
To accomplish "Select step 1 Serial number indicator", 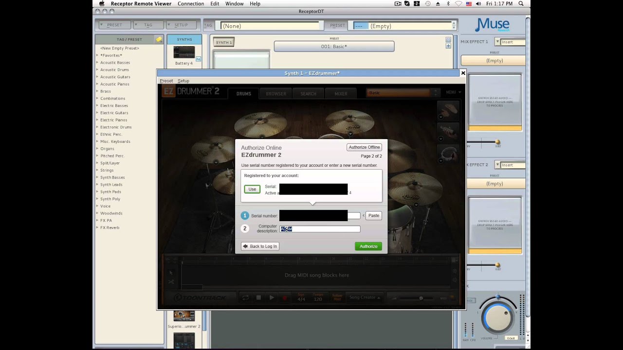I will [x=245, y=215].
